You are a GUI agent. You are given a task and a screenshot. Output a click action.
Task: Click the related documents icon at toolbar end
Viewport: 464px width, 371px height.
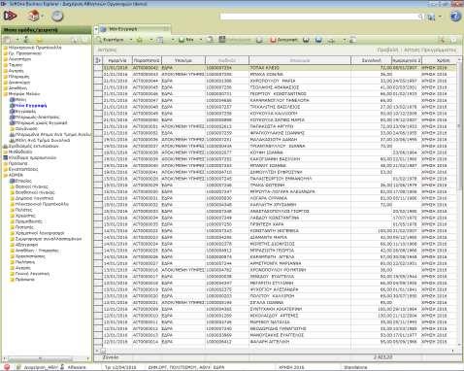pos(352,40)
